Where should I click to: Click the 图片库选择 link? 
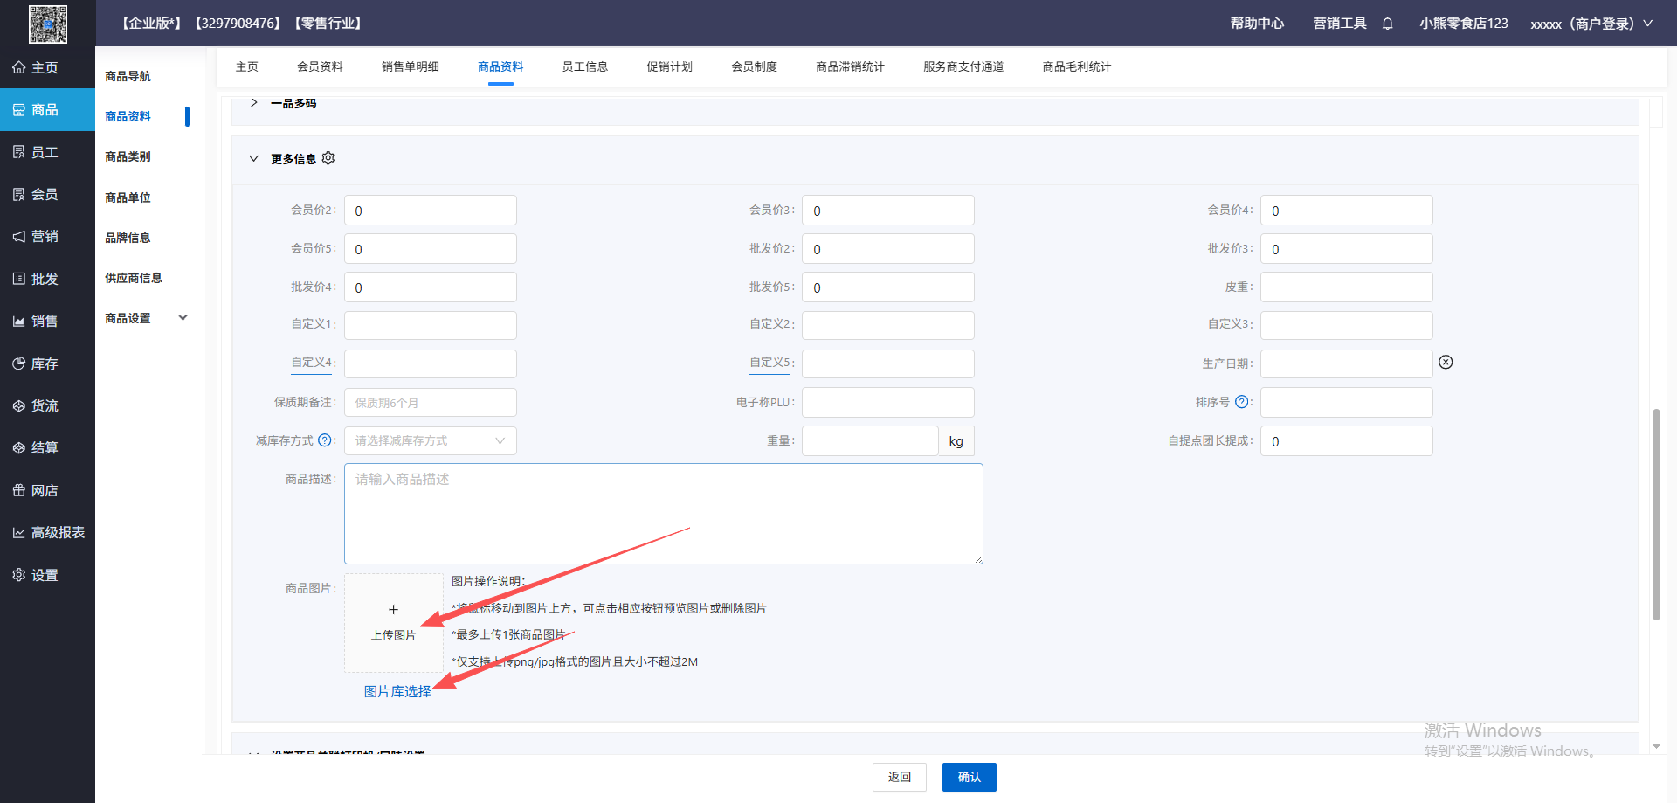(397, 691)
